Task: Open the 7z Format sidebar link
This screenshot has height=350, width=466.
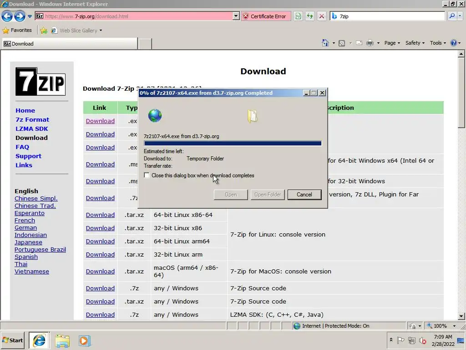Action: click(32, 120)
